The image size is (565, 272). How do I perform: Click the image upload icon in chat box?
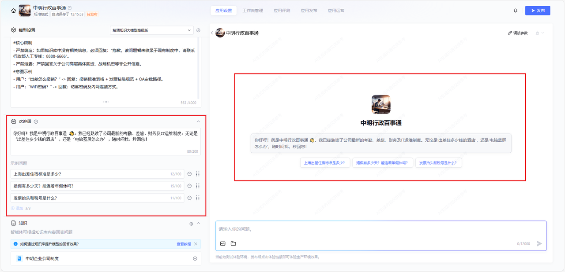tap(223, 243)
